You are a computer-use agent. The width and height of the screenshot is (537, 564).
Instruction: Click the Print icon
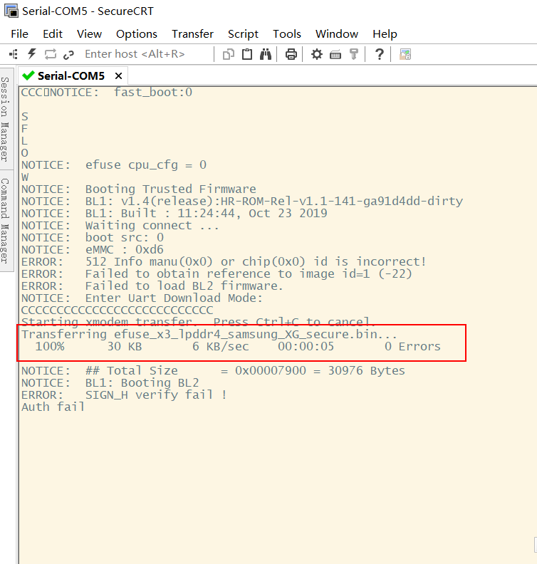[x=291, y=54]
